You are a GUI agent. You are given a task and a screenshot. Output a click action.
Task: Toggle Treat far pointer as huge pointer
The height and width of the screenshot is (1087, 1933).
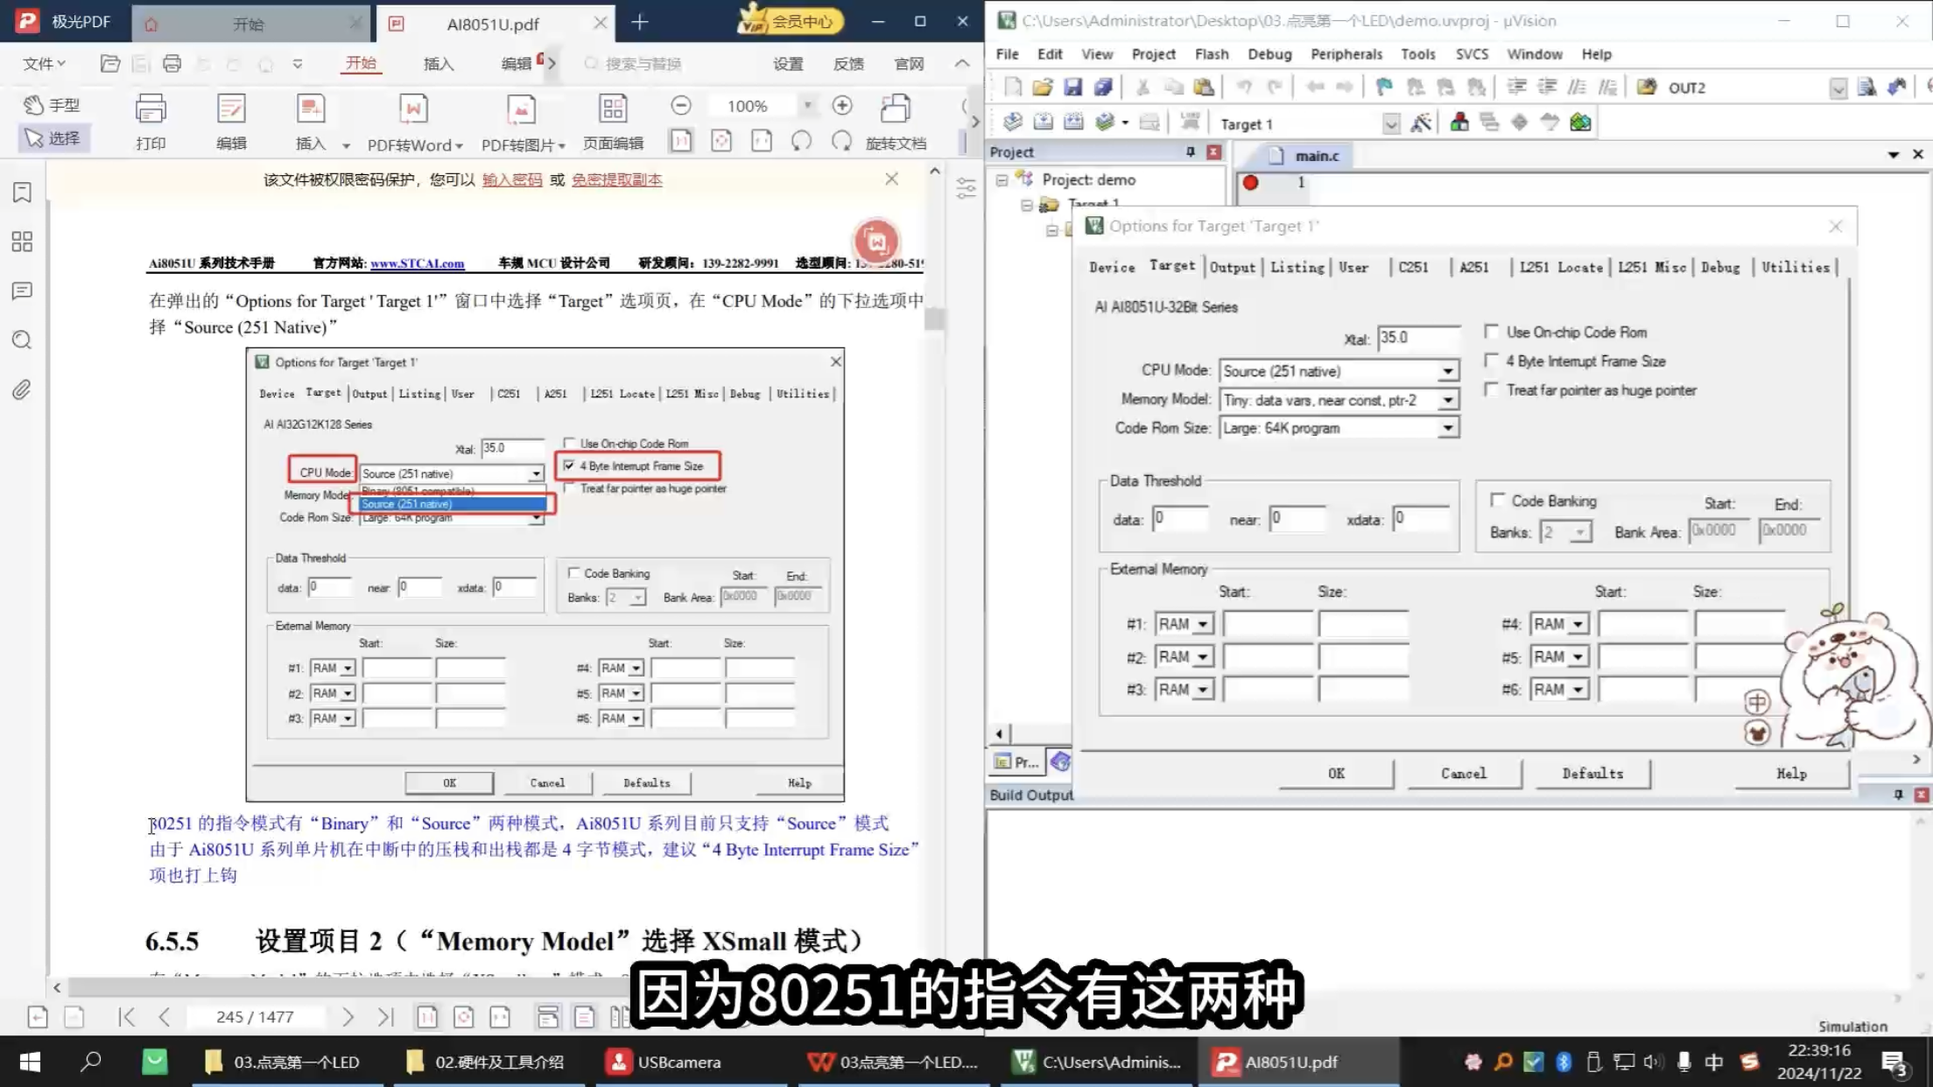[1491, 389]
